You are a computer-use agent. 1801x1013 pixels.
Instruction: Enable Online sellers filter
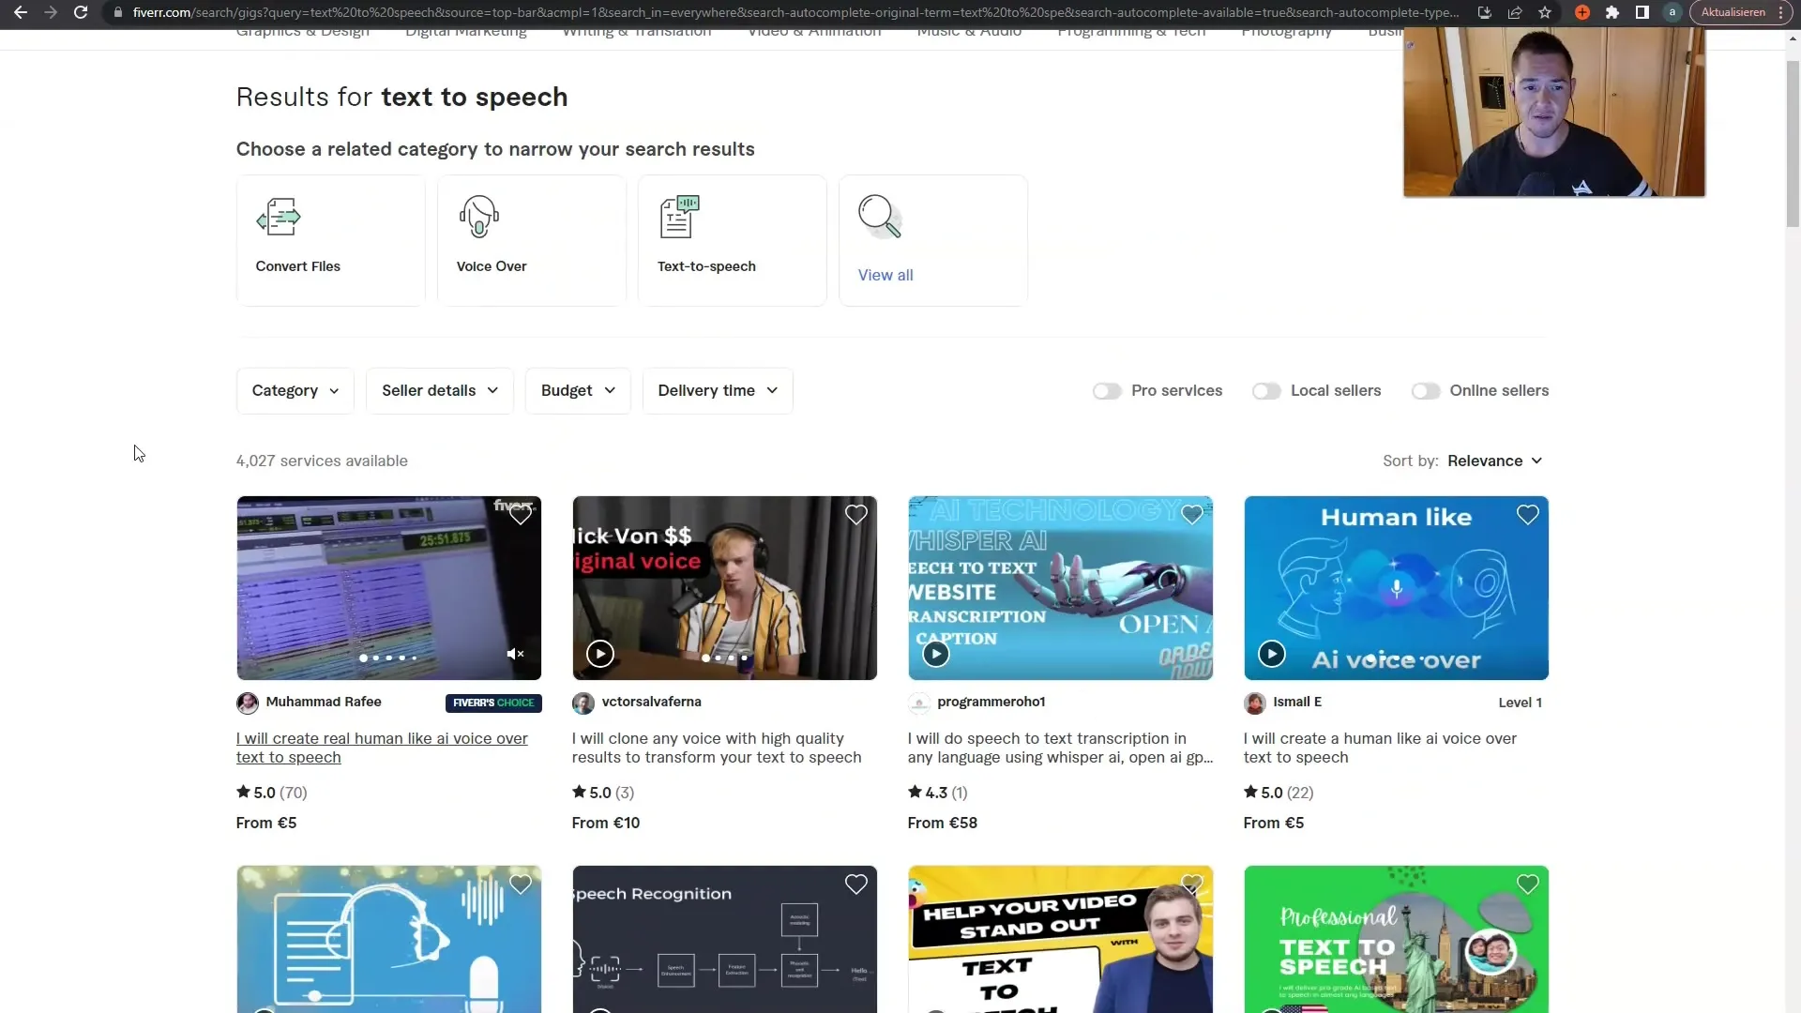pos(1425,389)
